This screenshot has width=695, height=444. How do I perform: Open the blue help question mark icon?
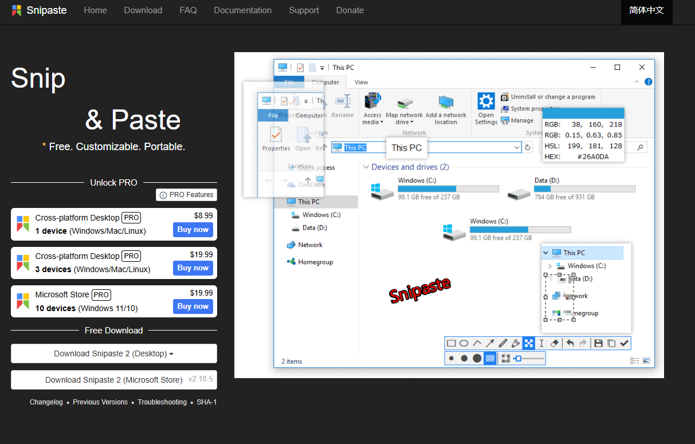[648, 82]
